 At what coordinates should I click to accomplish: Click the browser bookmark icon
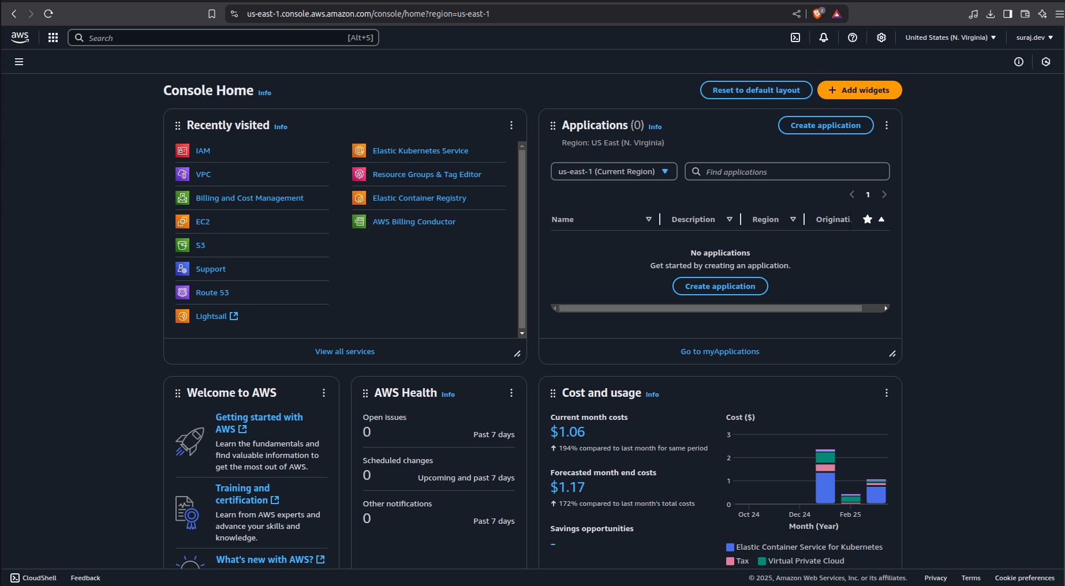coord(212,14)
